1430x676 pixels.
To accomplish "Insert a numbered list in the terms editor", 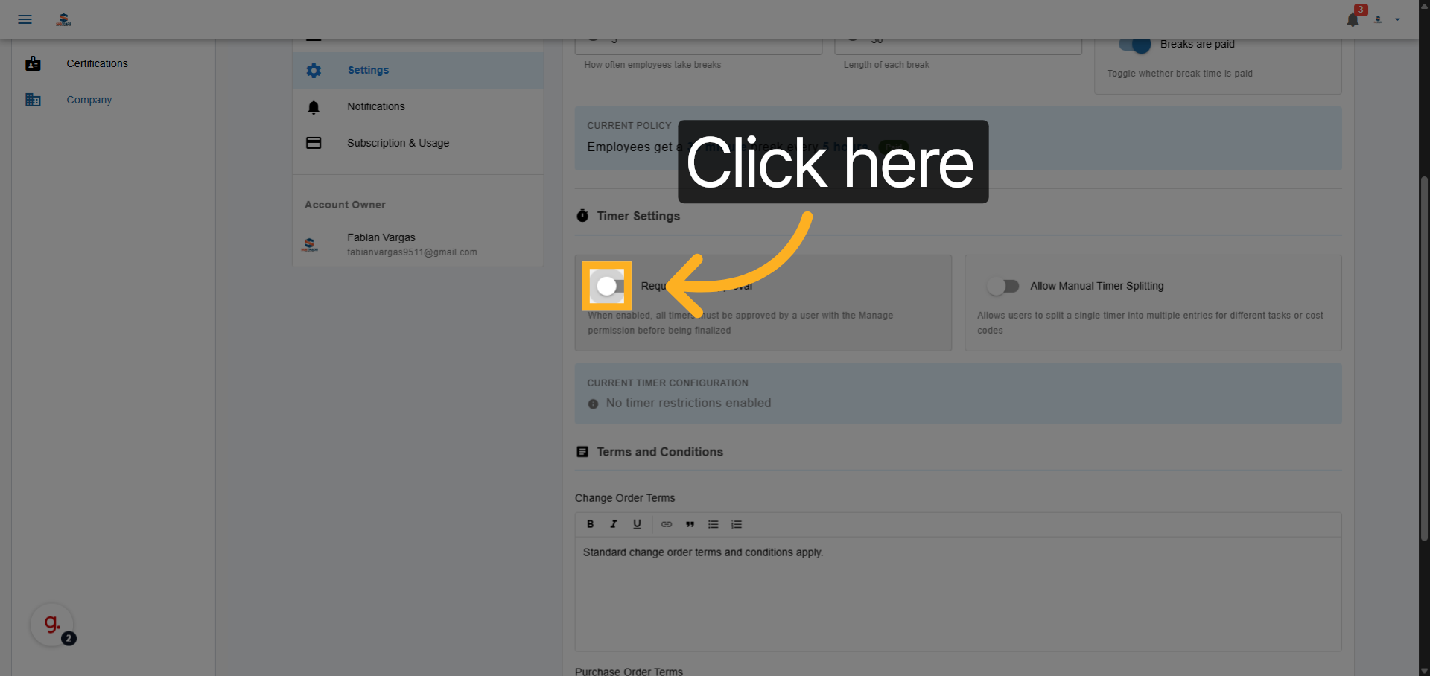I will tap(736, 524).
